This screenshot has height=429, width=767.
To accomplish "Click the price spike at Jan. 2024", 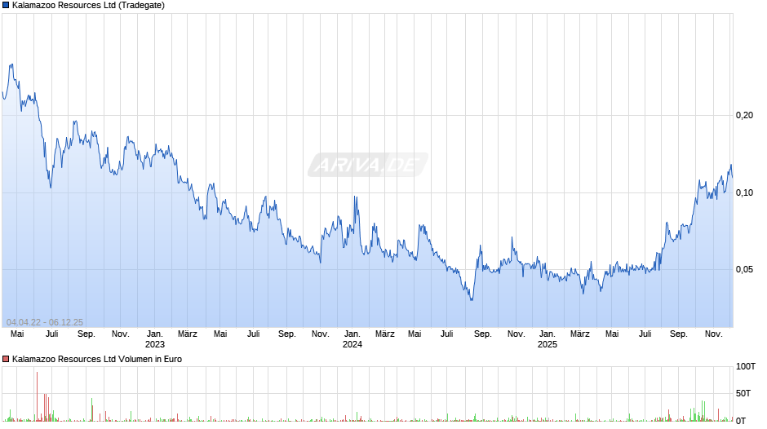I will tap(356, 197).
